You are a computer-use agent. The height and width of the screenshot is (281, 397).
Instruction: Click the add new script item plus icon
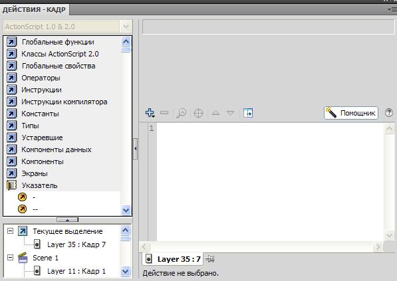[150, 113]
